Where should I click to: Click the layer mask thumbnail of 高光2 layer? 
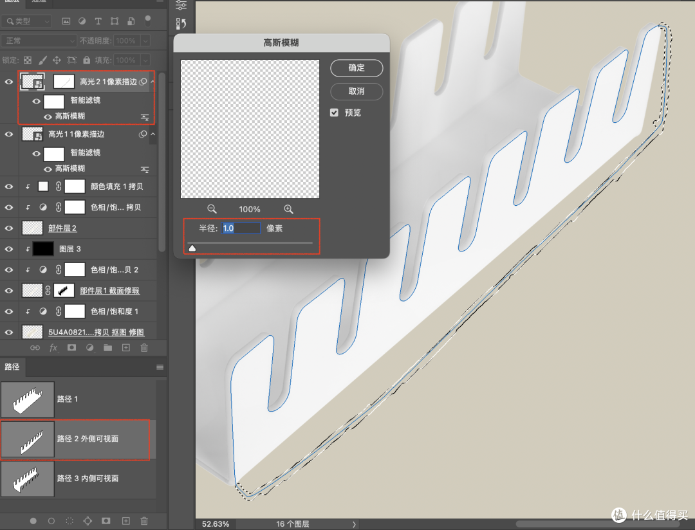64,82
